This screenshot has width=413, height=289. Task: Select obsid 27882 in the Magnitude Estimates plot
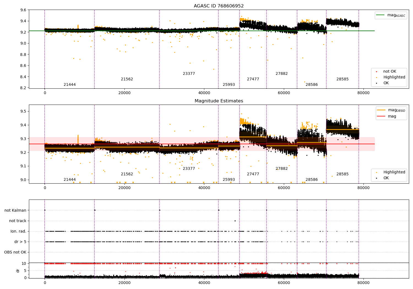282,169
